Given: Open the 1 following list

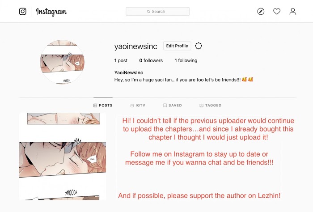Looking at the screenshot, I should [x=186, y=60].
